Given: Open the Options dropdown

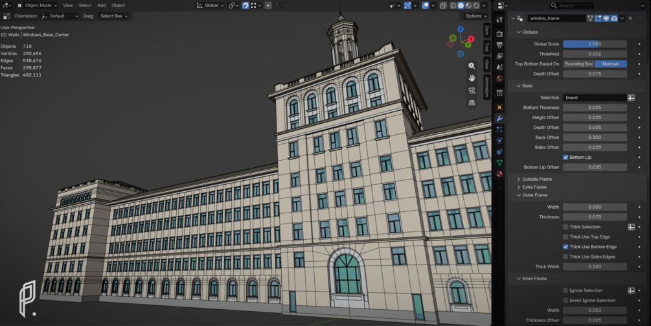Looking at the screenshot, I should coord(476,16).
